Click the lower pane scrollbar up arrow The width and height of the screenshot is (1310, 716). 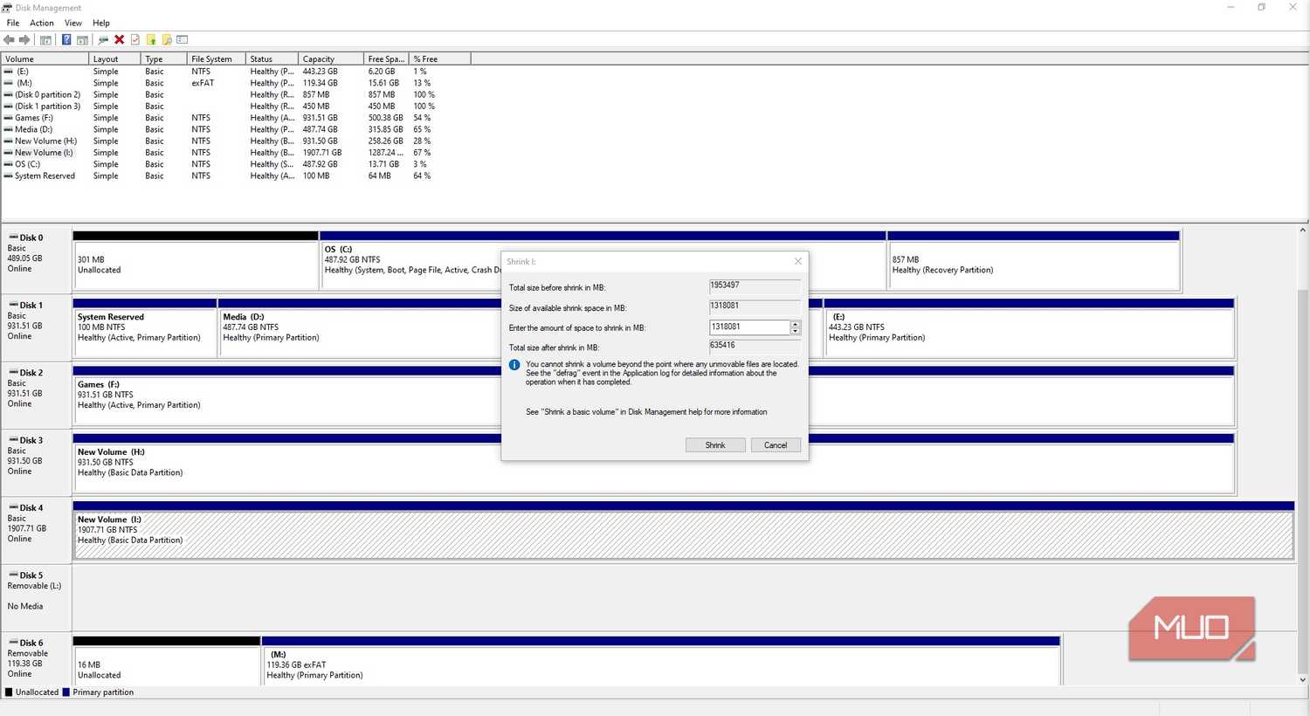(1303, 231)
